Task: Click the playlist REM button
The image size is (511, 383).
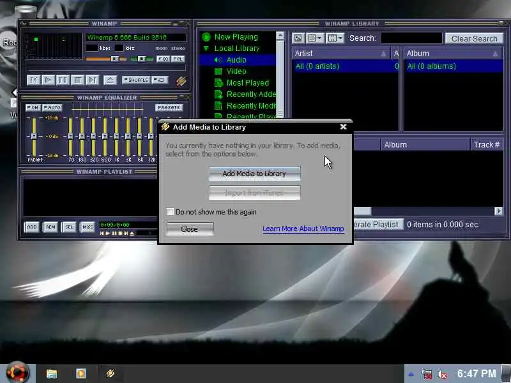Action: click(50, 227)
